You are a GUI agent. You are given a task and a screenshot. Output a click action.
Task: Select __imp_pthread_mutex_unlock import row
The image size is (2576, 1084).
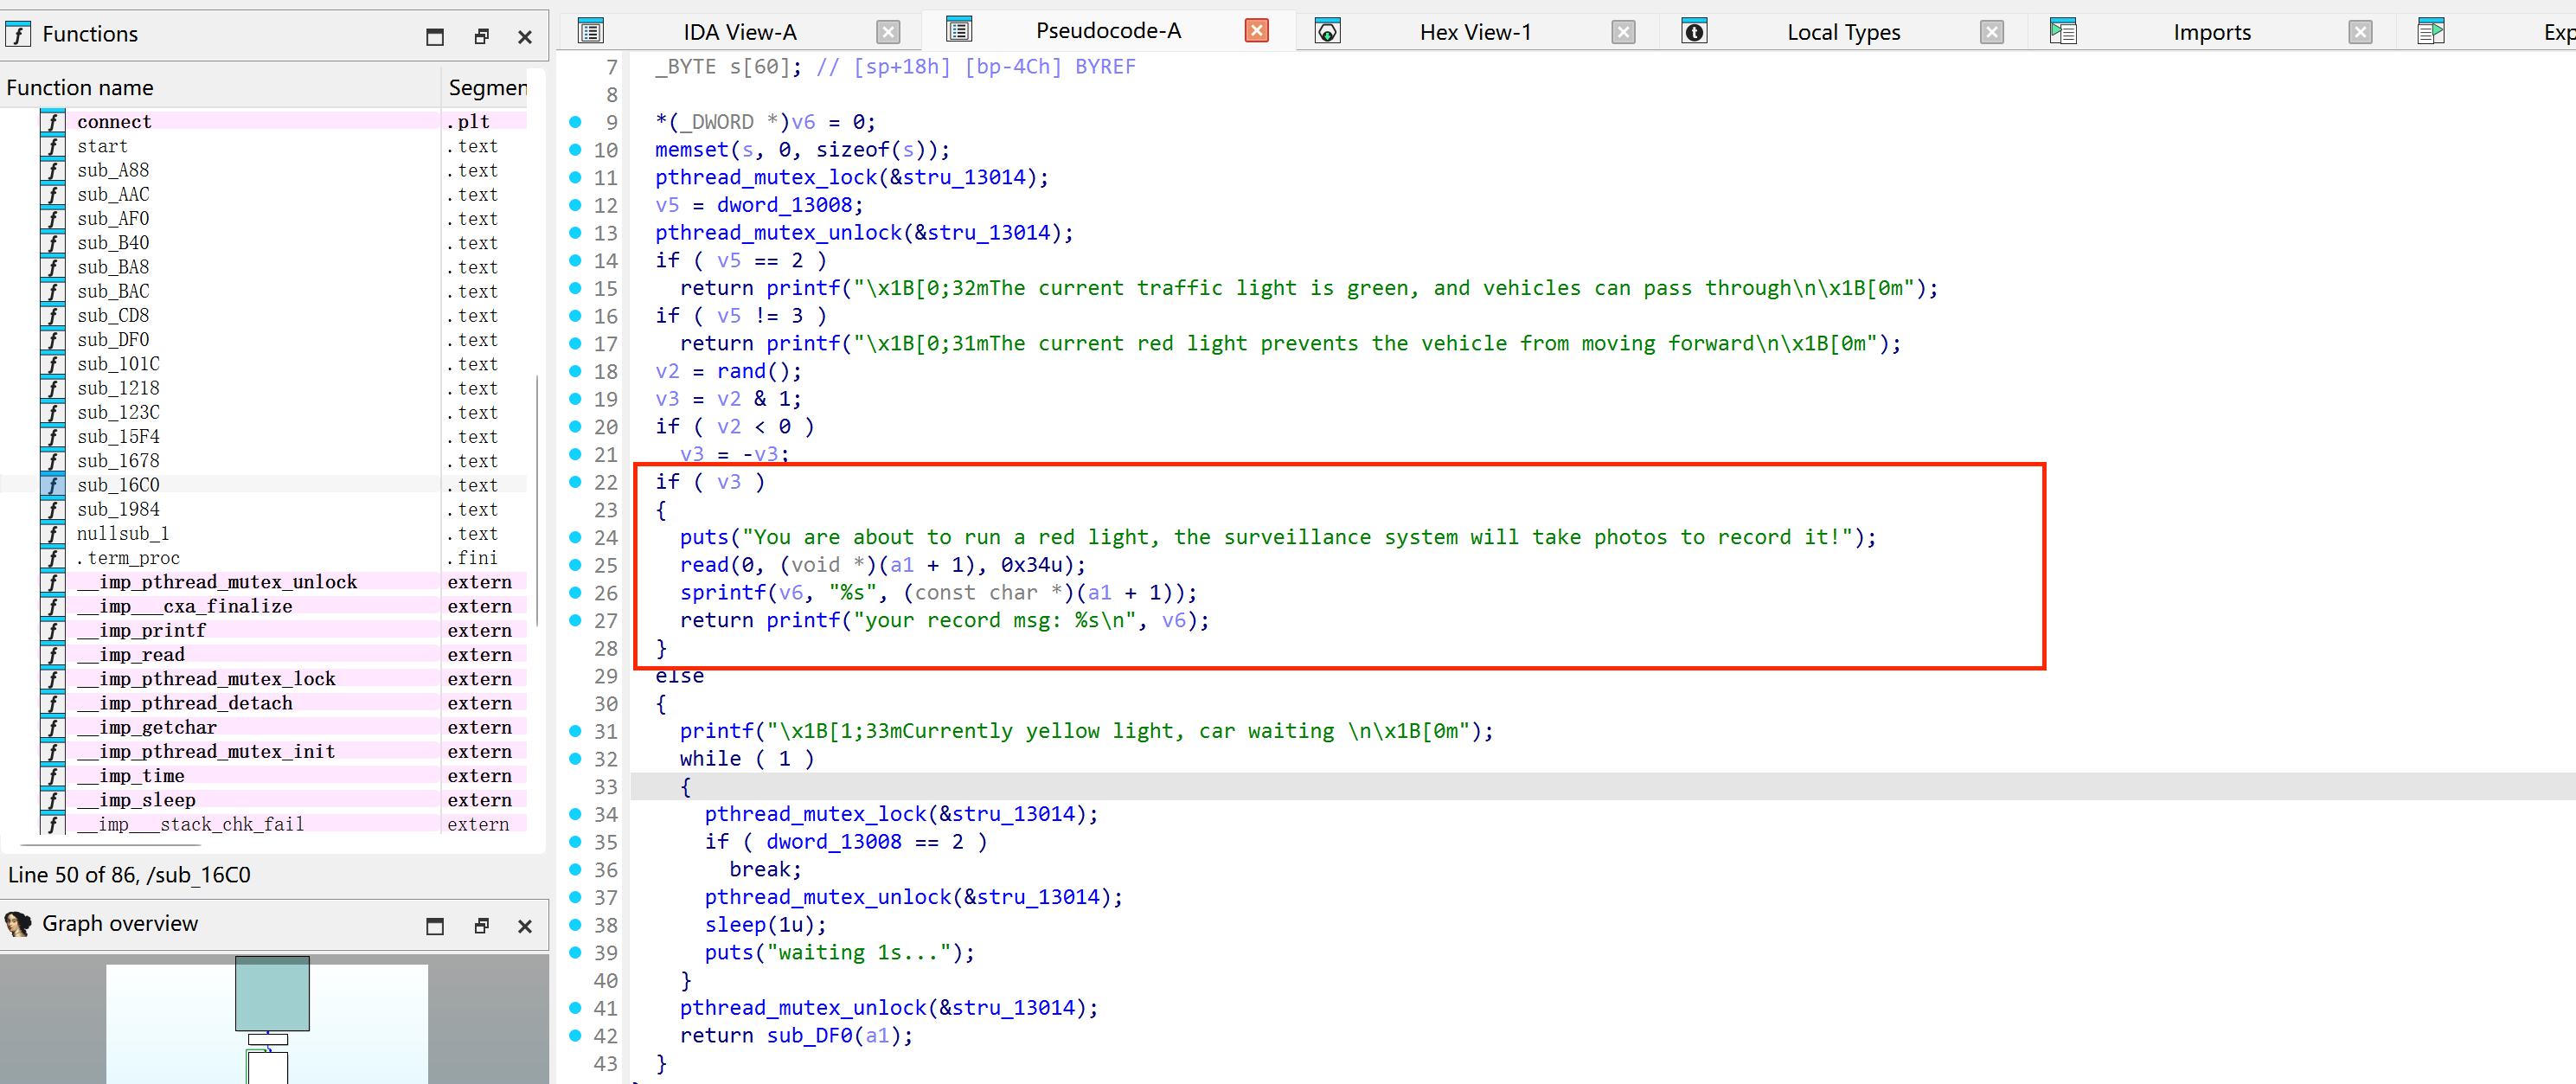coord(264,582)
